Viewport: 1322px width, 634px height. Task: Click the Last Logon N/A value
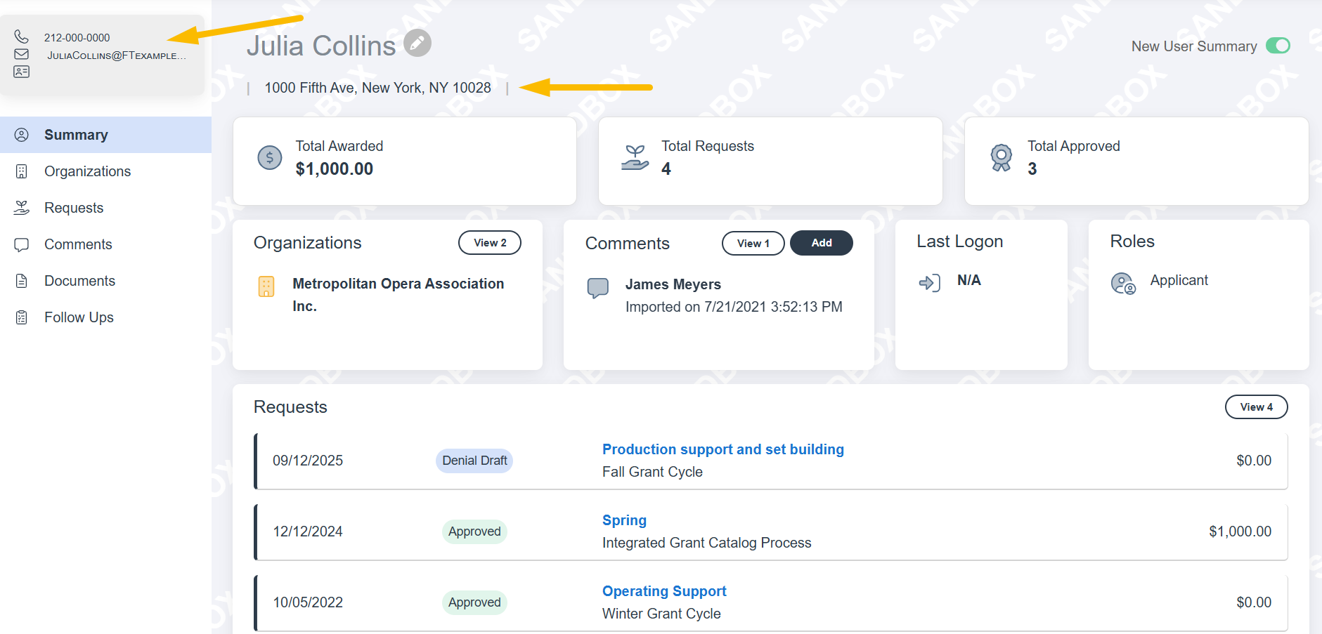pyautogui.click(x=968, y=280)
